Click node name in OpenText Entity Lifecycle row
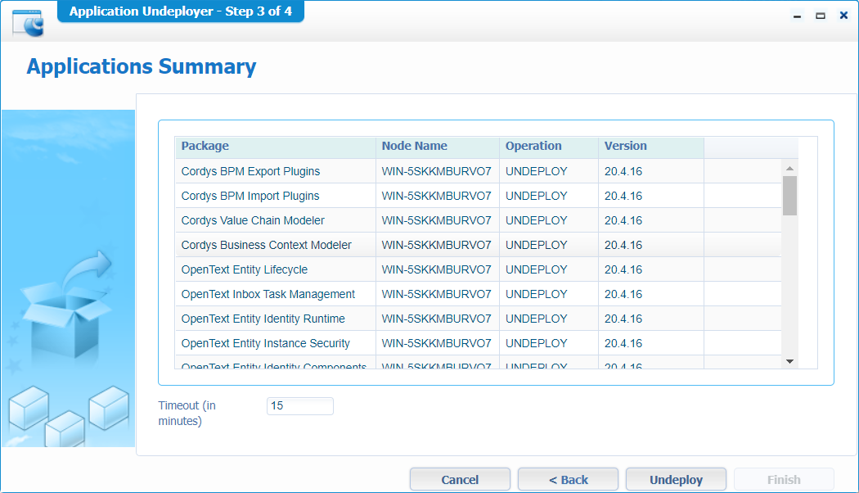Screen dimensions: 859x493 437,269
